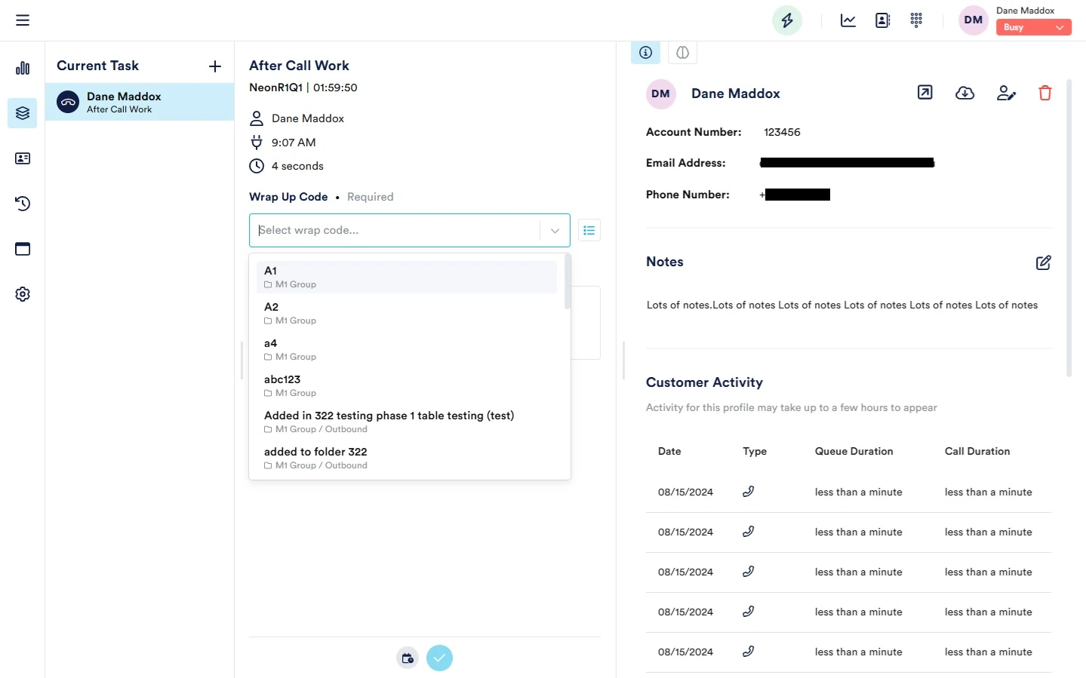Add a new task with plus button
The height and width of the screenshot is (678, 1086).
coord(215,66)
